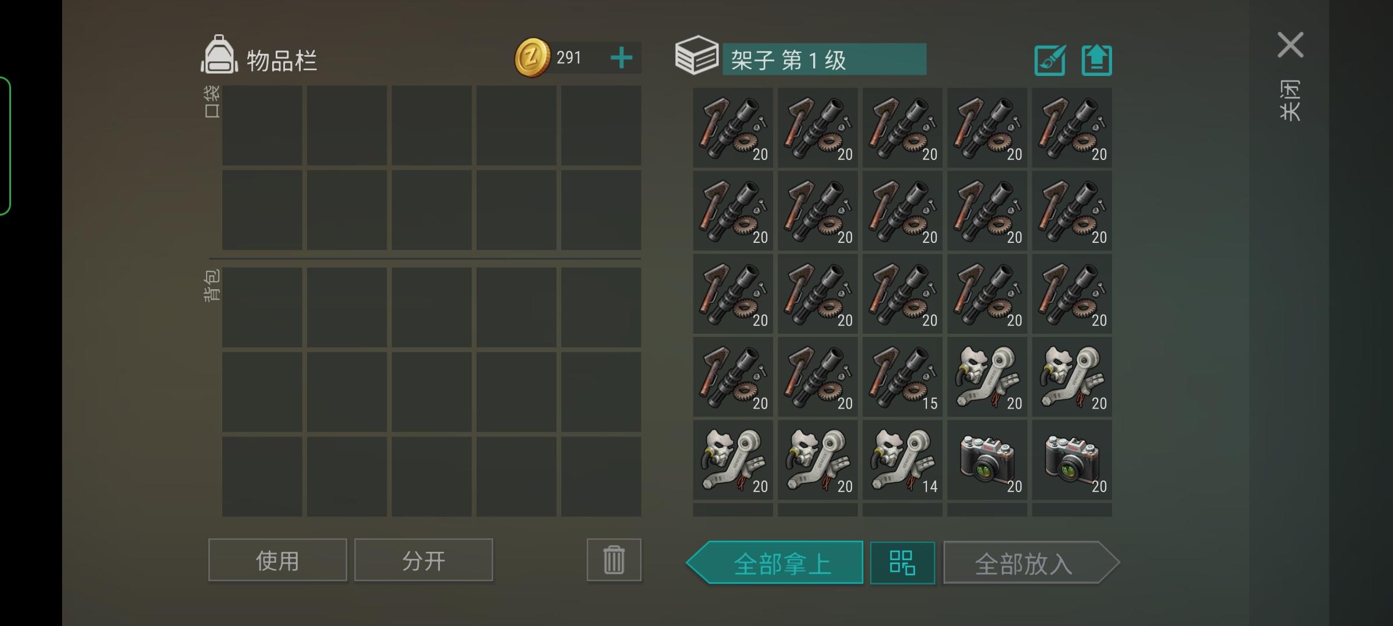The height and width of the screenshot is (626, 1393).
Task: Click the backpack inventory icon
Action: click(x=219, y=54)
